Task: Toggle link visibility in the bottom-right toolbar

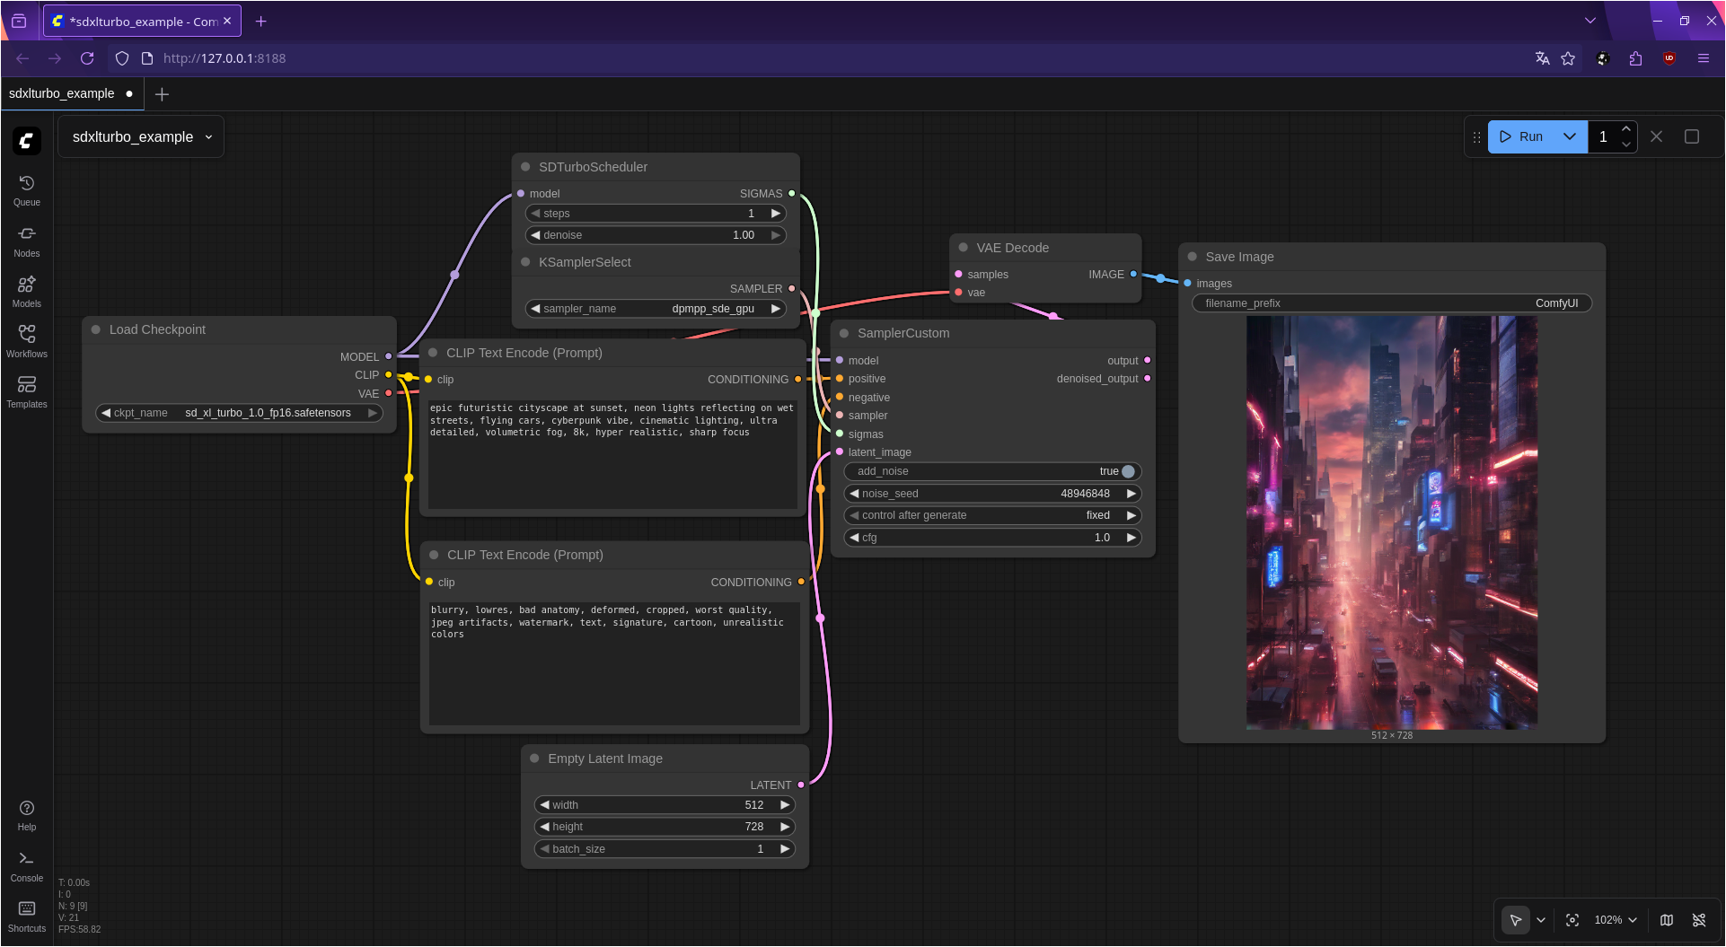Action: point(1700,920)
